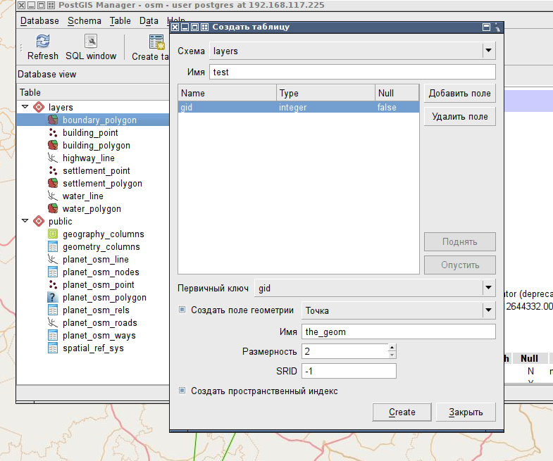The image size is (553, 461).
Task: Click the geography_columns view icon
Action: (52, 234)
